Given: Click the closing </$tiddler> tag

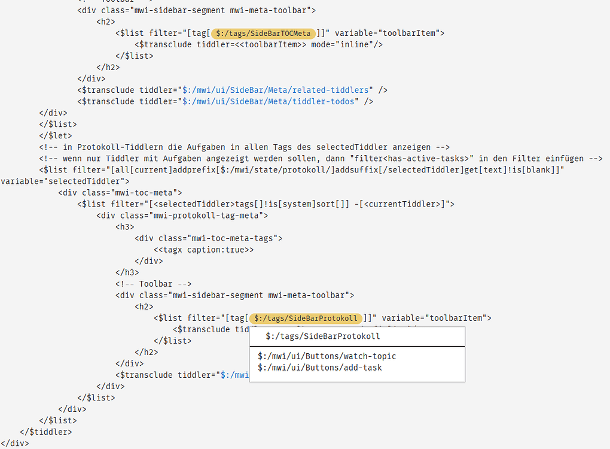Looking at the screenshot, I should (x=46, y=432).
